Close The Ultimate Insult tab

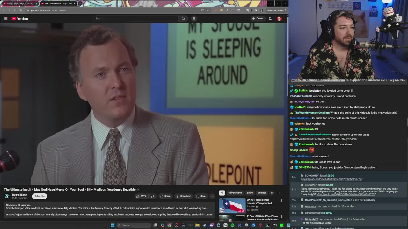point(74,3)
